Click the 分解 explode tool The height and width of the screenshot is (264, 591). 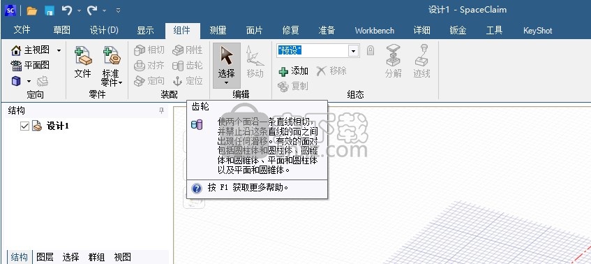pos(393,61)
